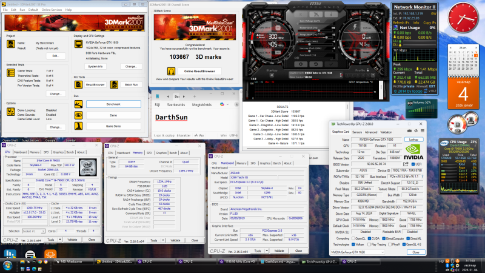Click the System Info button in 3DMark2001

(95, 67)
